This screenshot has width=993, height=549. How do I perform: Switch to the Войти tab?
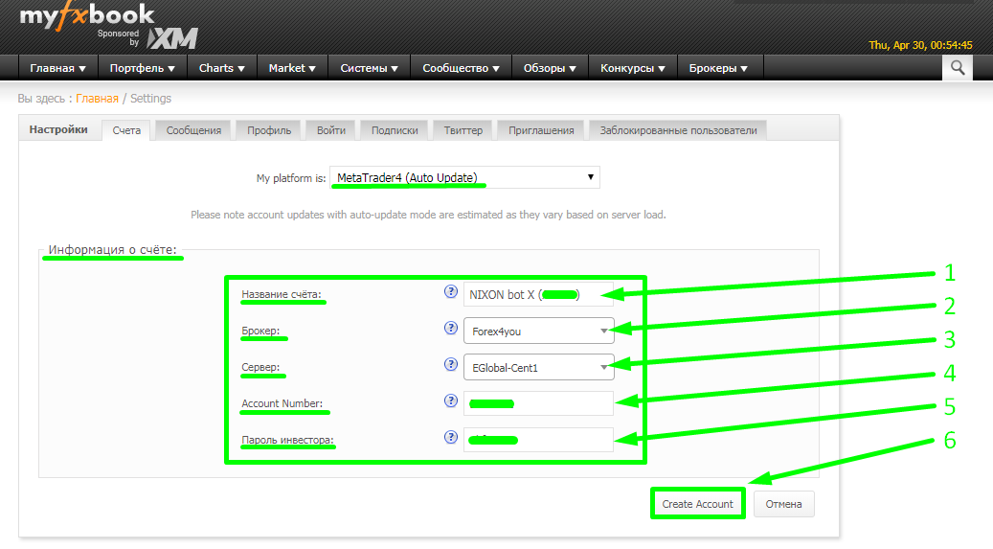coord(331,130)
